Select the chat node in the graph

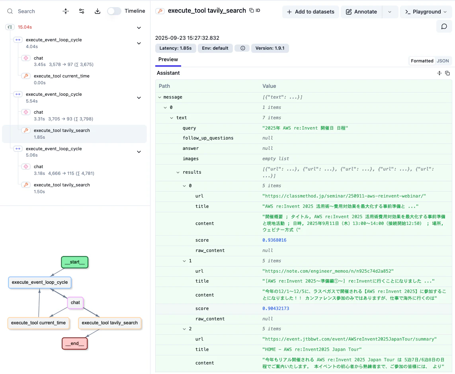[x=76, y=303]
